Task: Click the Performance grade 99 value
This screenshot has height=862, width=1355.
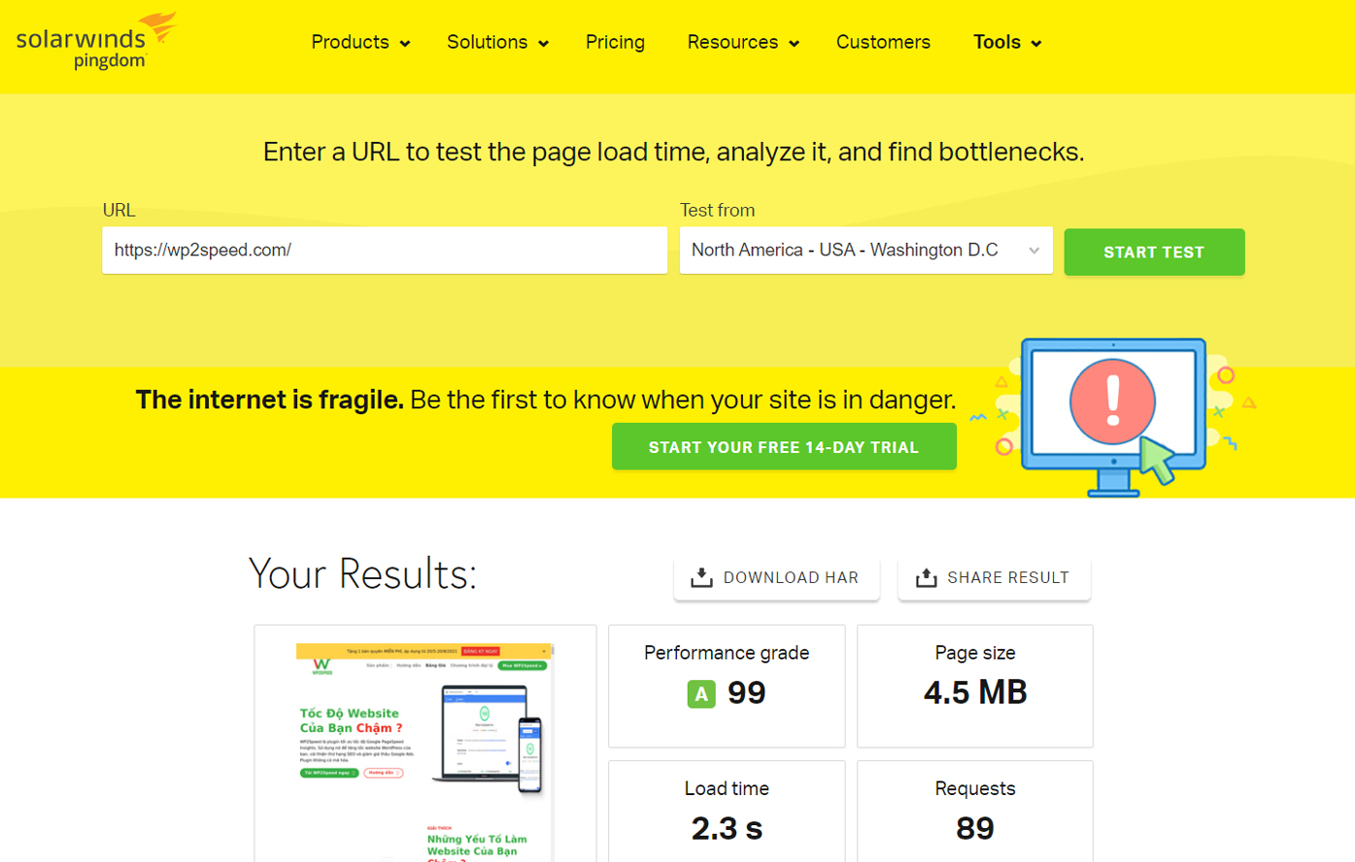Action: coord(746,693)
